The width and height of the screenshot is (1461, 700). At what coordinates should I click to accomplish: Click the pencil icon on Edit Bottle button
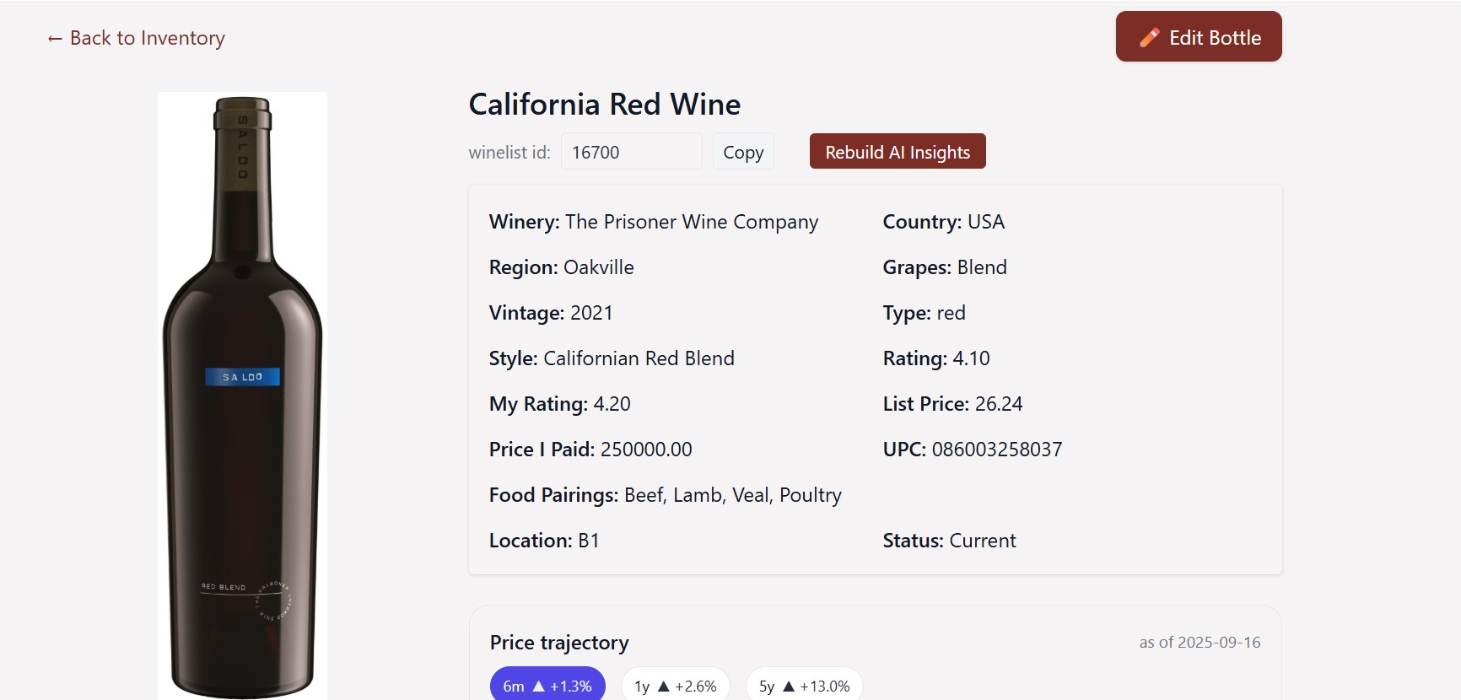1150,36
